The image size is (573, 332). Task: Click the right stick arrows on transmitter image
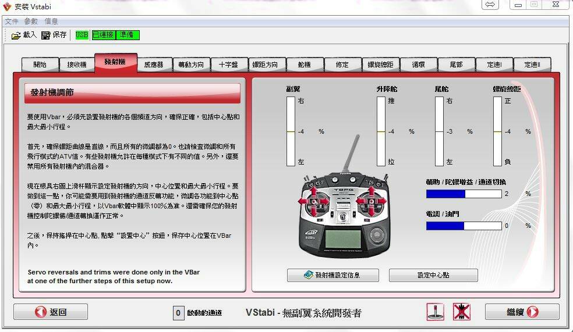(372, 201)
